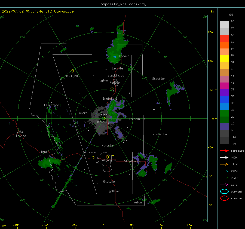Click the bright blue reflectivity core near Ponoka

(x=115, y=57)
